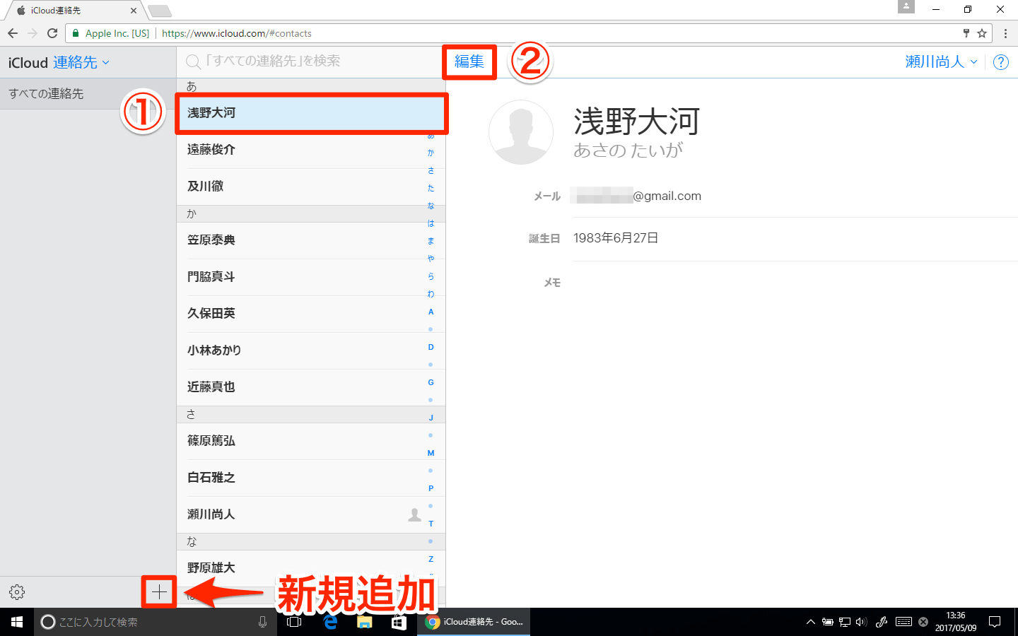Image resolution: width=1018 pixels, height=636 pixels.
Task: Click the plus icon to add a contact
Action: tap(159, 592)
